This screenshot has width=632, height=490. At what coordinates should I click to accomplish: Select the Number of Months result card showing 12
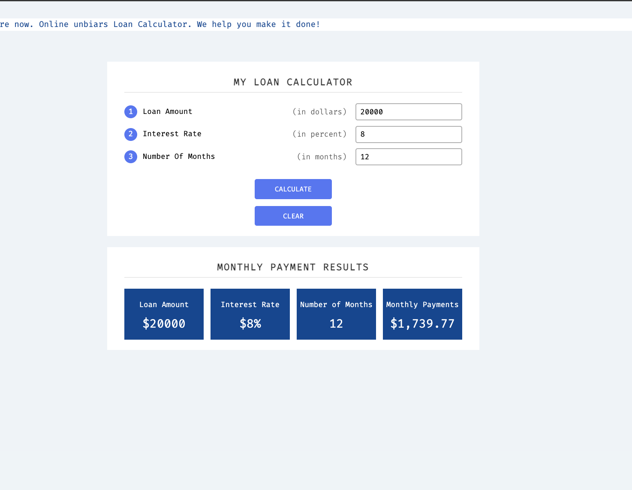pos(336,314)
